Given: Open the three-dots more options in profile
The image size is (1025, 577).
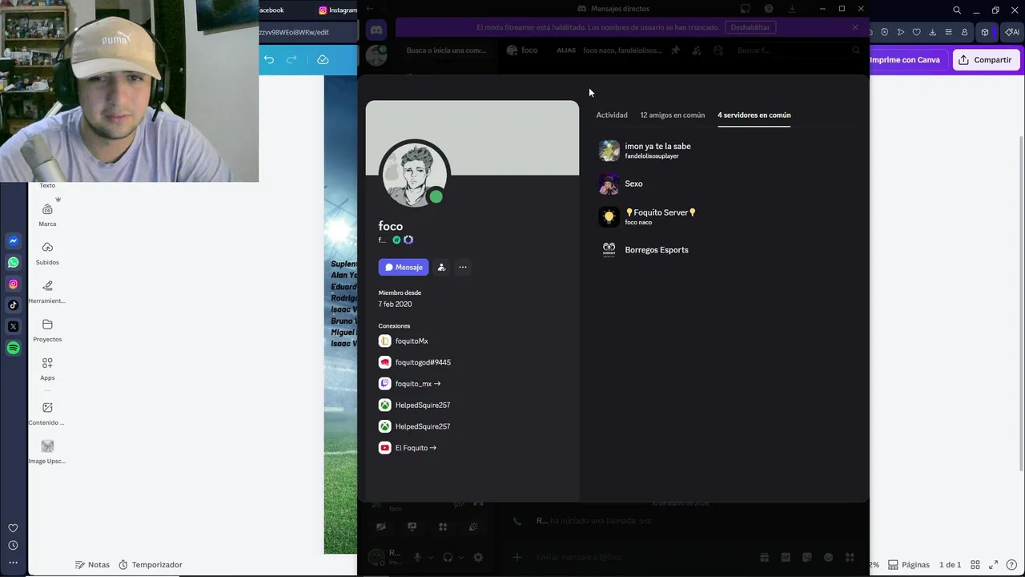Looking at the screenshot, I should [463, 267].
